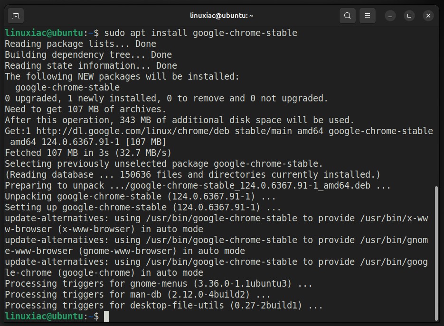Click the Unpacking google-chrome-stable line
This screenshot has height=326, width=444.
(140, 196)
